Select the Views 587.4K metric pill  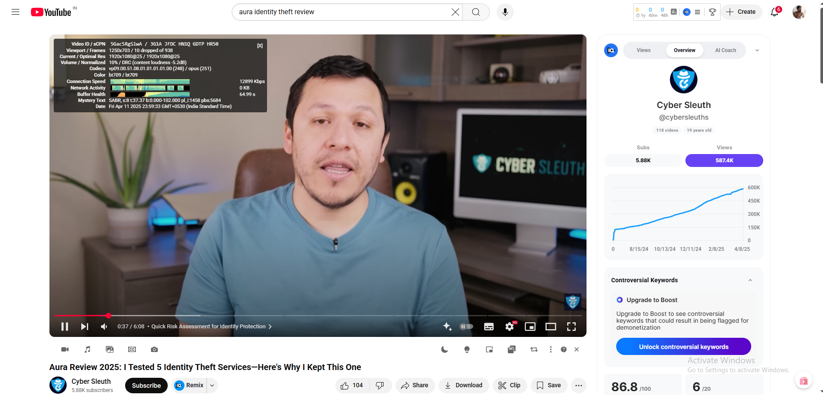(x=725, y=160)
